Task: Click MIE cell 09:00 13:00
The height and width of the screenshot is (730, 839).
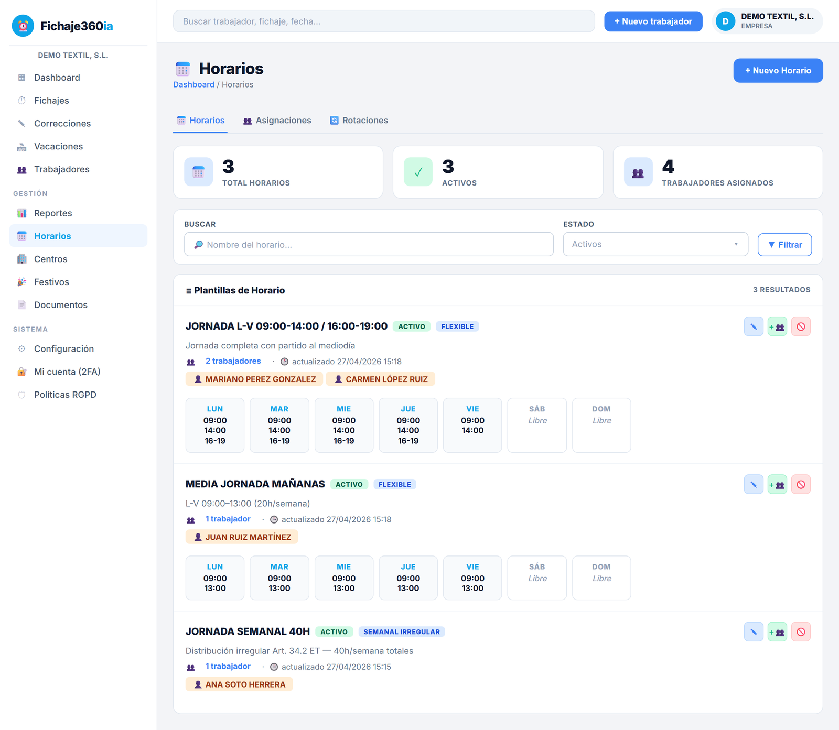Action: click(344, 578)
